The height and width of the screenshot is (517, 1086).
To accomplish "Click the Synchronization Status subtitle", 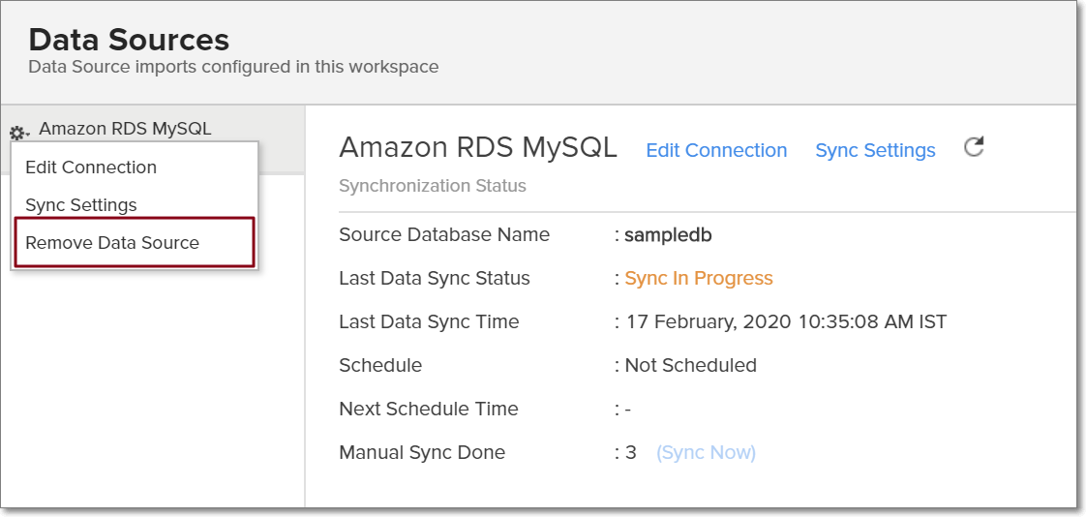I will point(433,185).
